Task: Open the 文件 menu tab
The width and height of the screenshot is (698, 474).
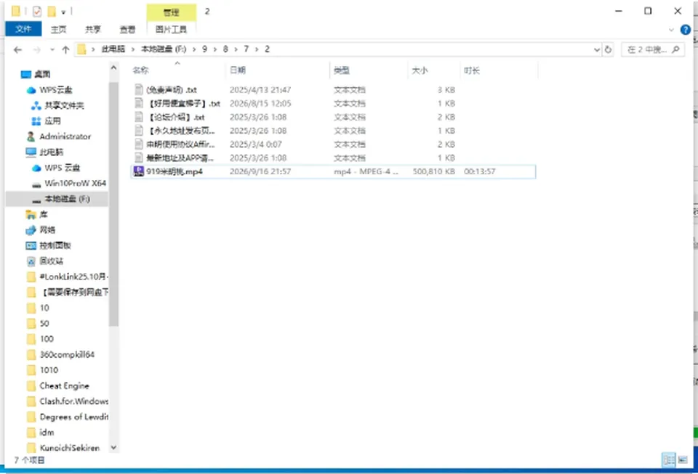Action: pyautogui.click(x=23, y=29)
